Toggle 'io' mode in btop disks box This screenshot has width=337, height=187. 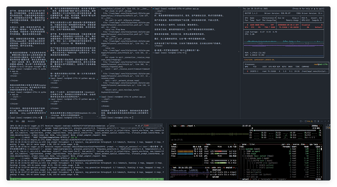tap(234, 144)
